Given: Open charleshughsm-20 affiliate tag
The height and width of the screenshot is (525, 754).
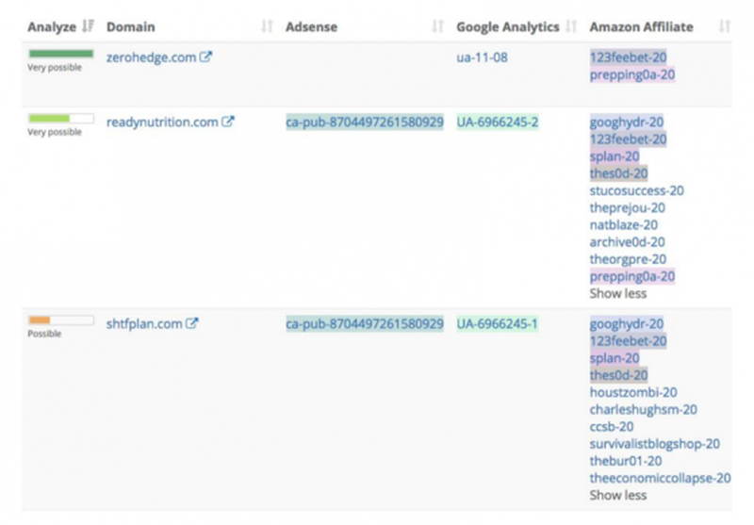Looking at the screenshot, I should [x=644, y=410].
